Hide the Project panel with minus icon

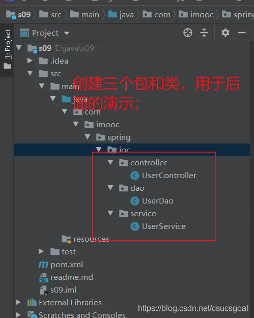tap(242, 33)
